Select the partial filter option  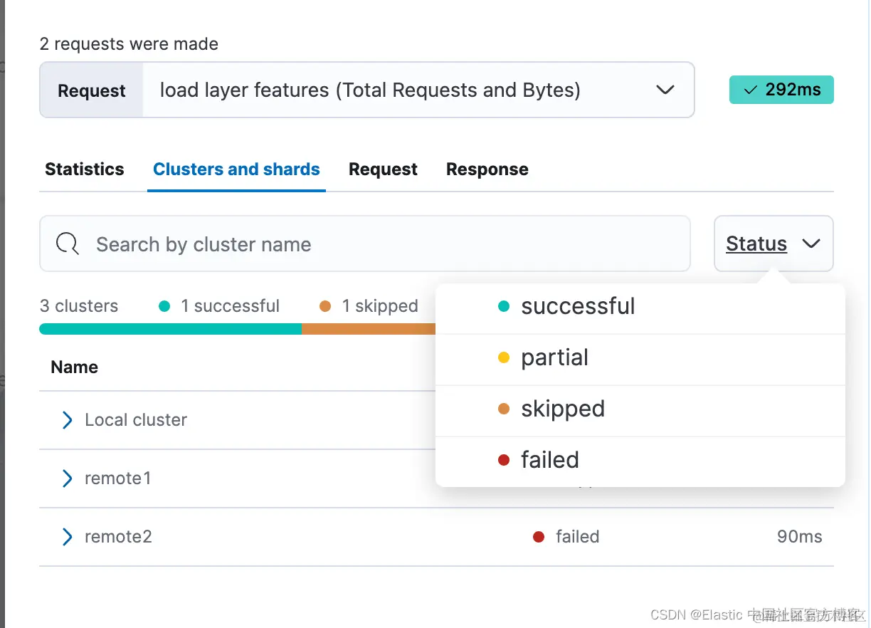(554, 357)
